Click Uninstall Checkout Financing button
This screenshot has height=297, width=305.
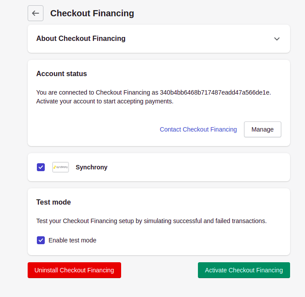(x=74, y=270)
